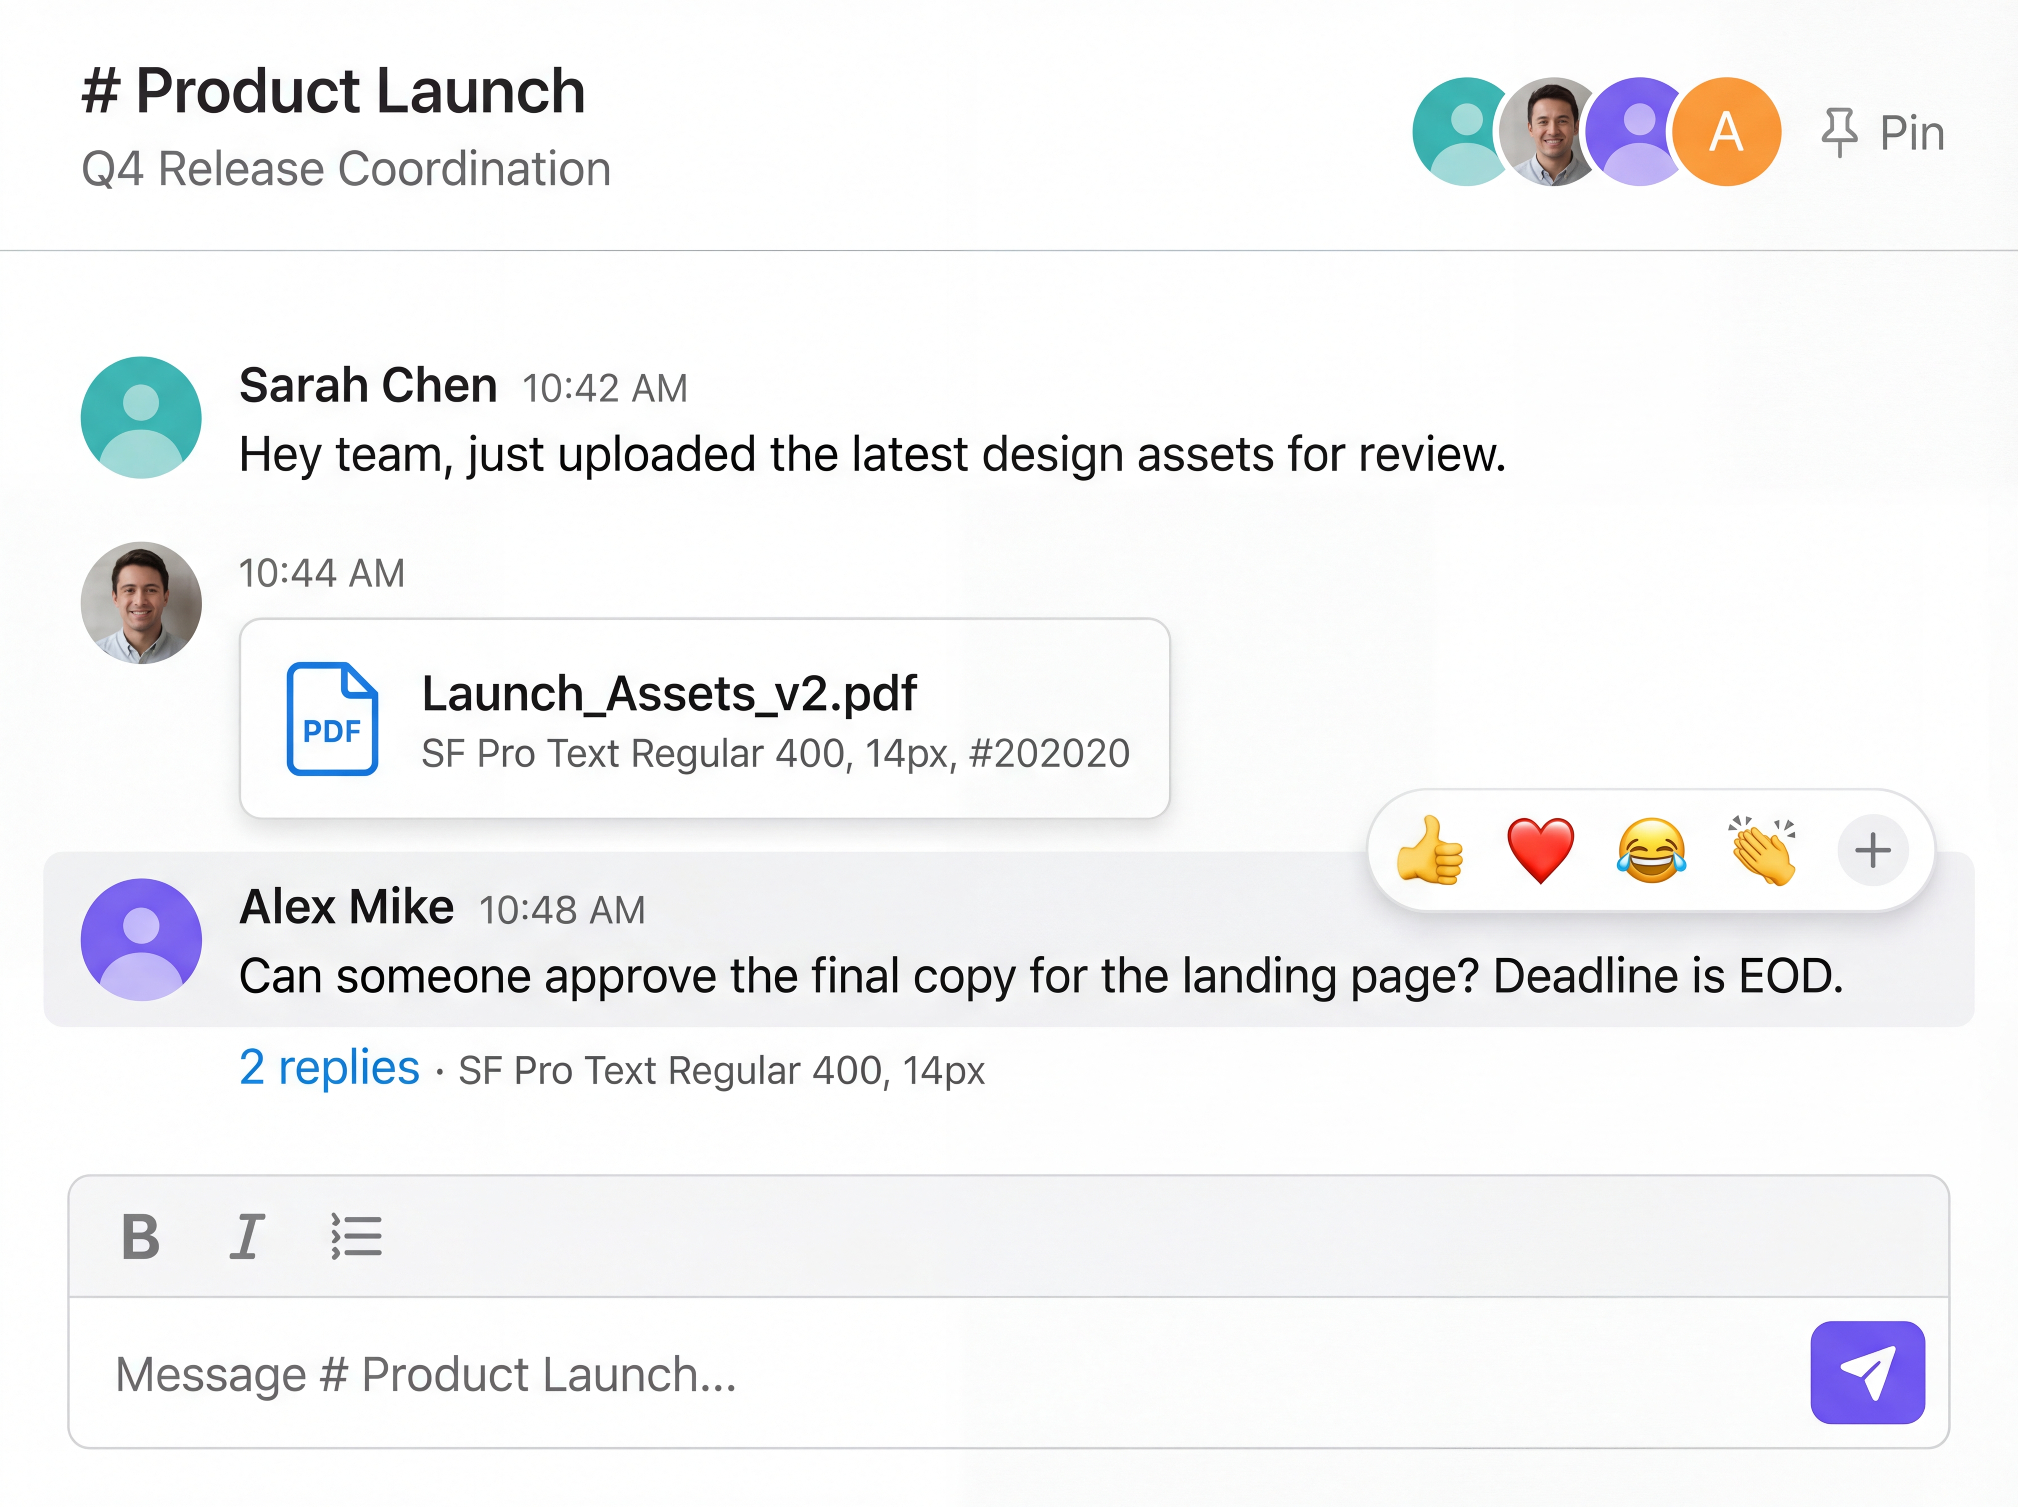Open Launch_Assets_v2.pdf attachment
The image size is (2018, 1507).
click(x=668, y=693)
